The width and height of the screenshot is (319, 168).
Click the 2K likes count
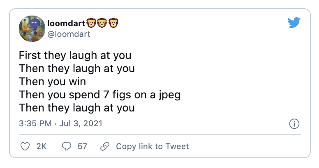point(42,146)
